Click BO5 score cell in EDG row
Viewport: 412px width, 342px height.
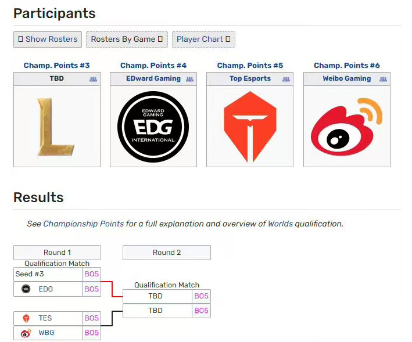click(92, 289)
